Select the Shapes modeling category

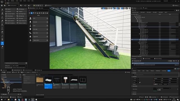(2, 10)
